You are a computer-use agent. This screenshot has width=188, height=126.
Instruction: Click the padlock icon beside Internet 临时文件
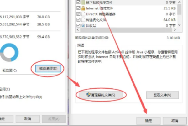click(x=83, y=8)
